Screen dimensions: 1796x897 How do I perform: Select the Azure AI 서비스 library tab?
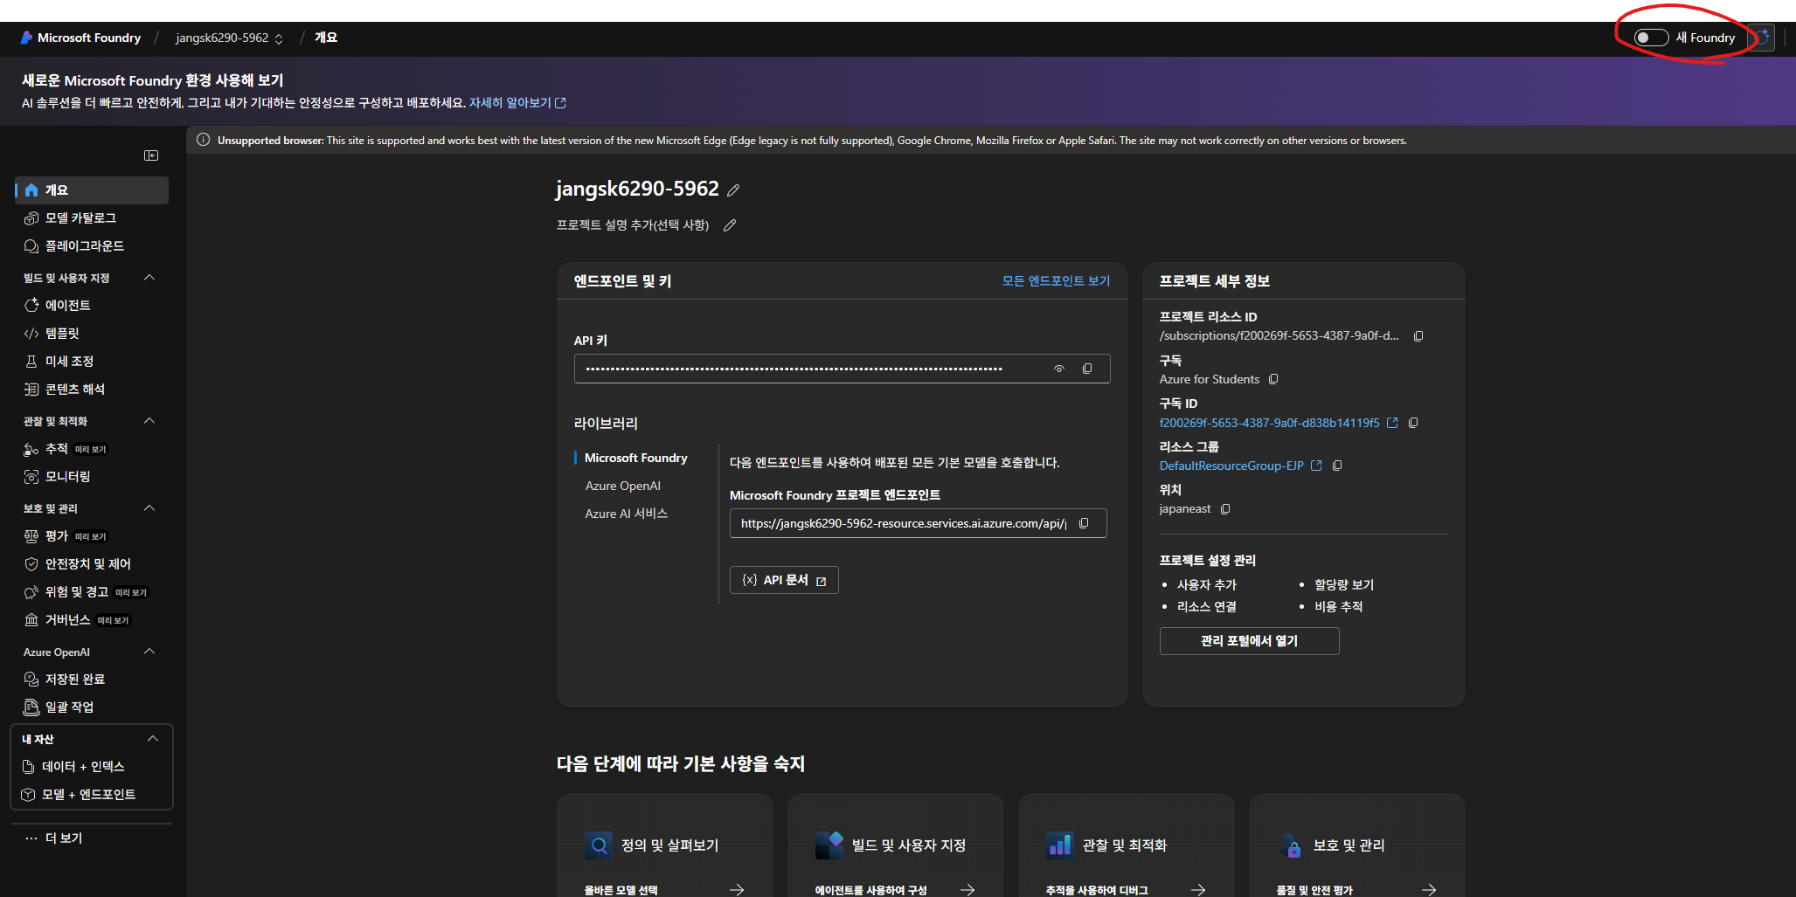[627, 514]
